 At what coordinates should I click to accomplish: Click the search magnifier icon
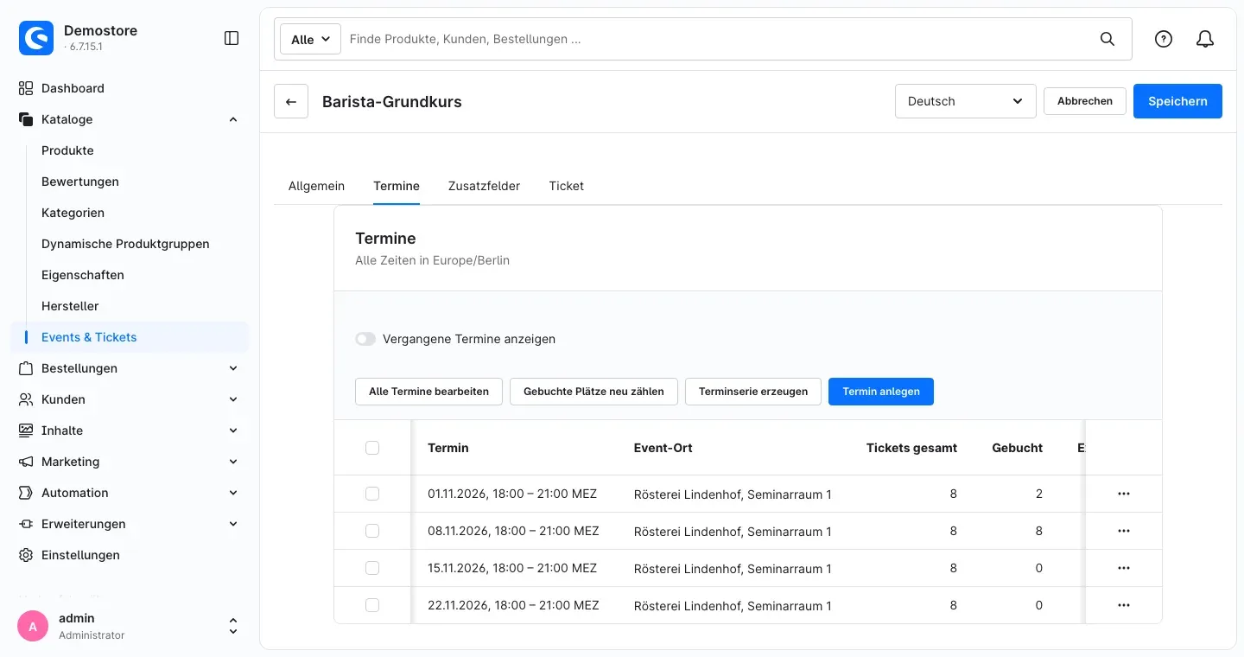pyautogui.click(x=1108, y=39)
